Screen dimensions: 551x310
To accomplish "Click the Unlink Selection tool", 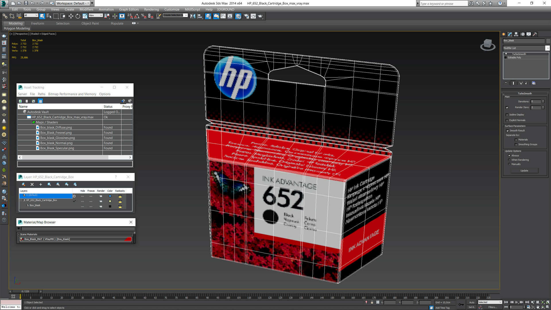I will pyautogui.click(x=12, y=16).
